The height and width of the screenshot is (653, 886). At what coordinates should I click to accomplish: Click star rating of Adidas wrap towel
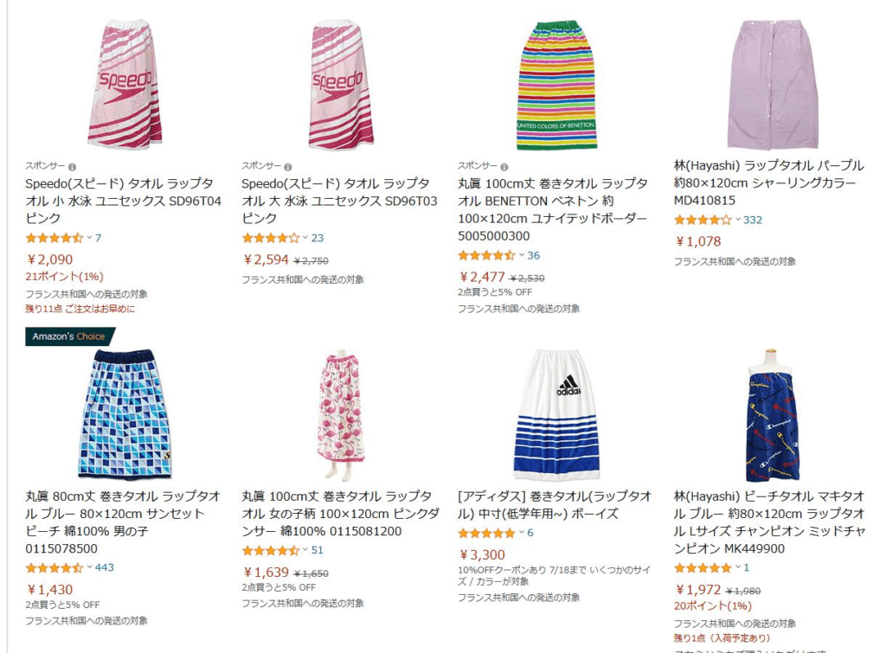click(486, 534)
